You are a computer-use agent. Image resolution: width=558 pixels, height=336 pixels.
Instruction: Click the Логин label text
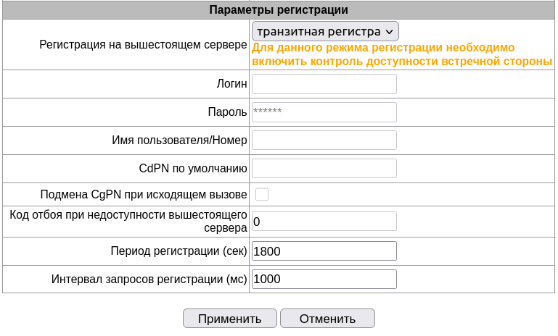click(x=232, y=84)
